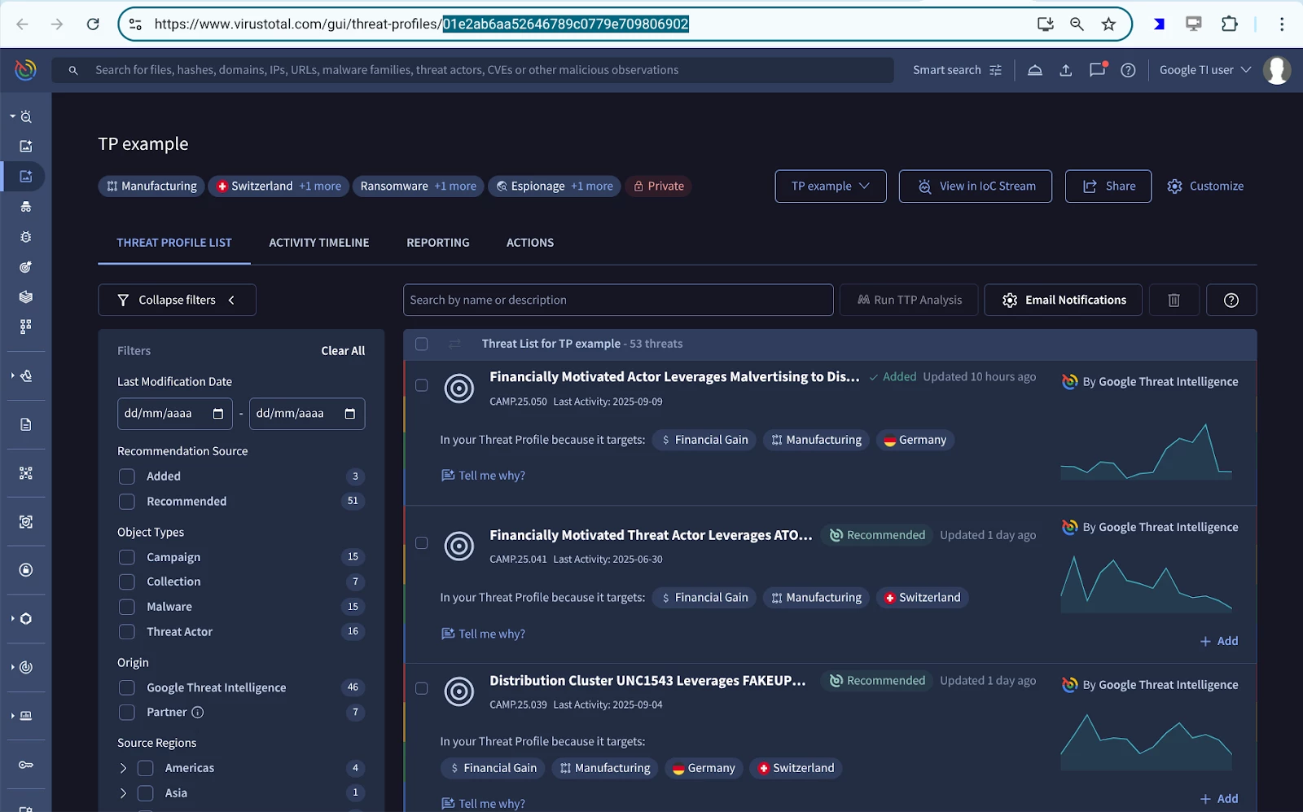Open the help question mark icon in the header
Image resolution: width=1303 pixels, height=812 pixels.
pyautogui.click(x=1128, y=70)
